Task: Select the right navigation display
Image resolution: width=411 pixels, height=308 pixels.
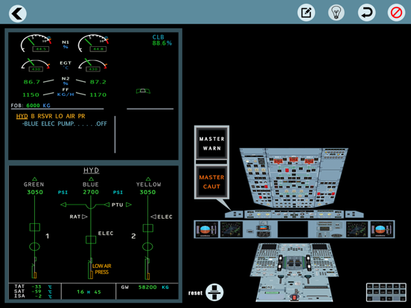Action: (x=357, y=229)
